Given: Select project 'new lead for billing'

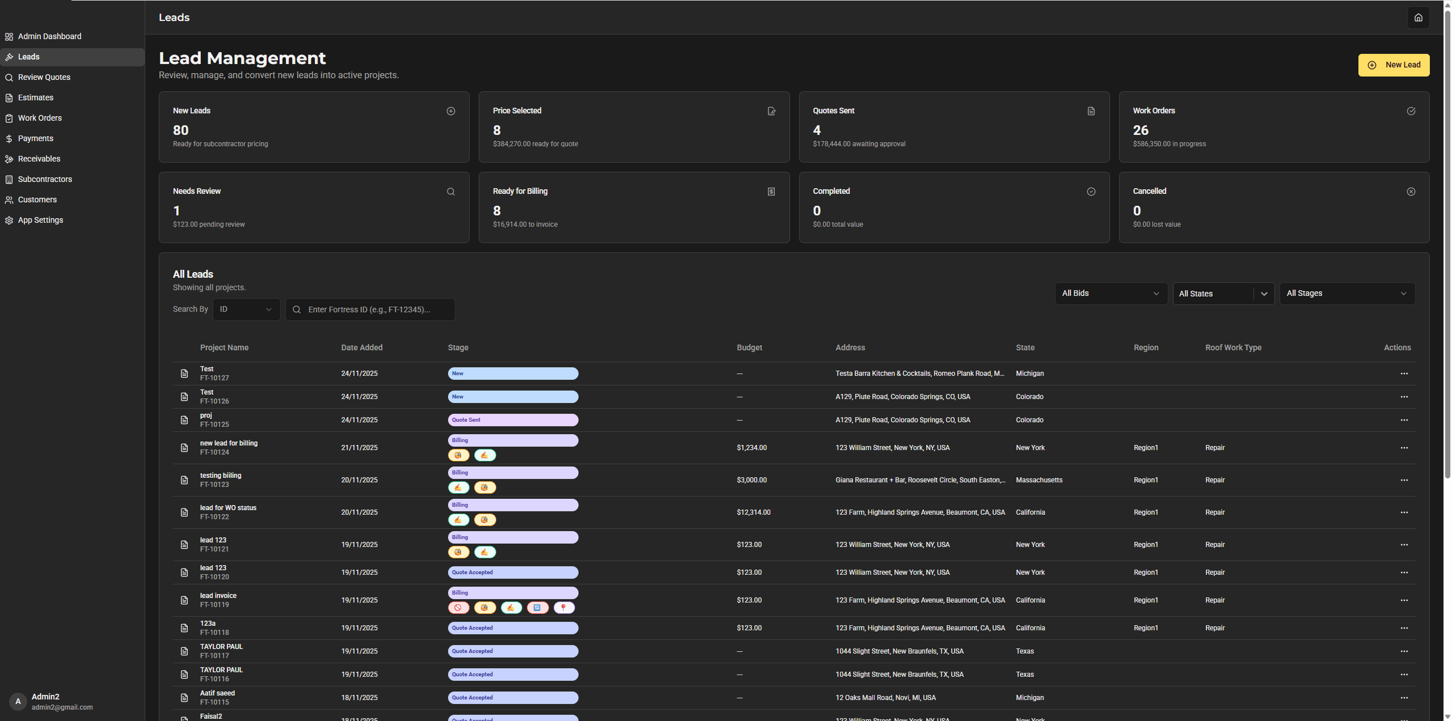Looking at the screenshot, I should click(x=229, y=443).
